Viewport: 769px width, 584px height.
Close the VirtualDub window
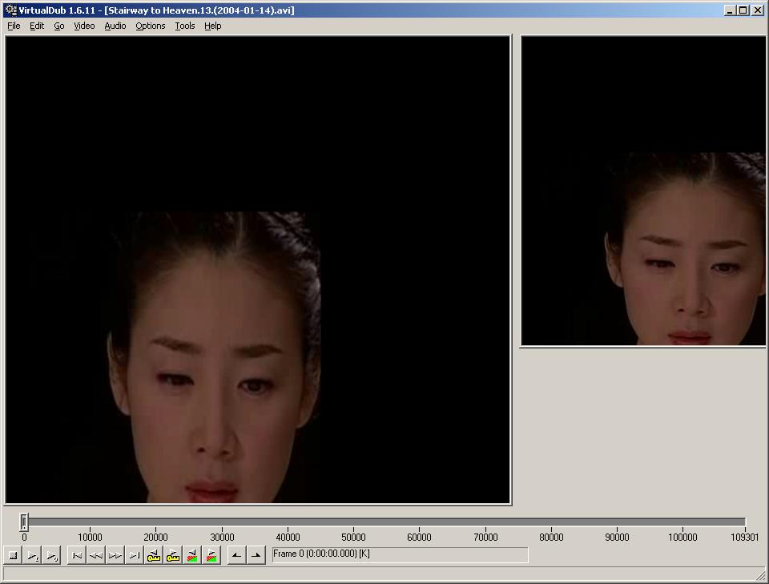(x=758, y=10)
